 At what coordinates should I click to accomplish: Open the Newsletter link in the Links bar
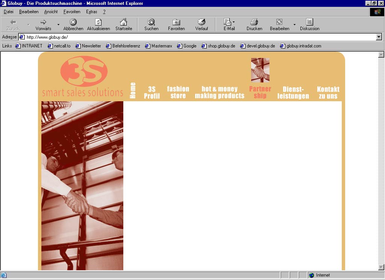88,46
